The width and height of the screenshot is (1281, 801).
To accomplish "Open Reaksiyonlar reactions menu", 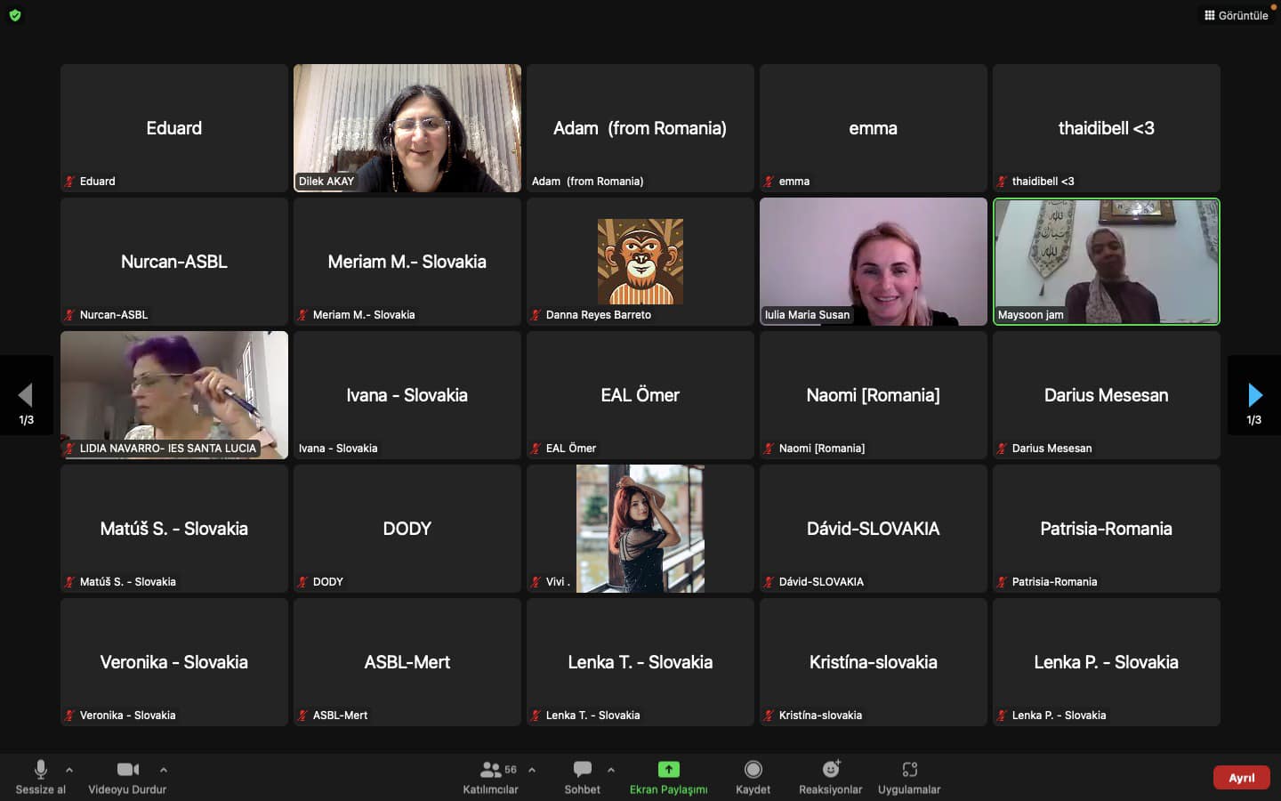I will (830, 775).
